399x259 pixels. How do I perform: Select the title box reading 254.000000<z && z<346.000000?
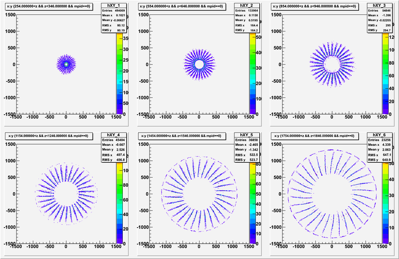pyautogui.click(x=49, y=6)
